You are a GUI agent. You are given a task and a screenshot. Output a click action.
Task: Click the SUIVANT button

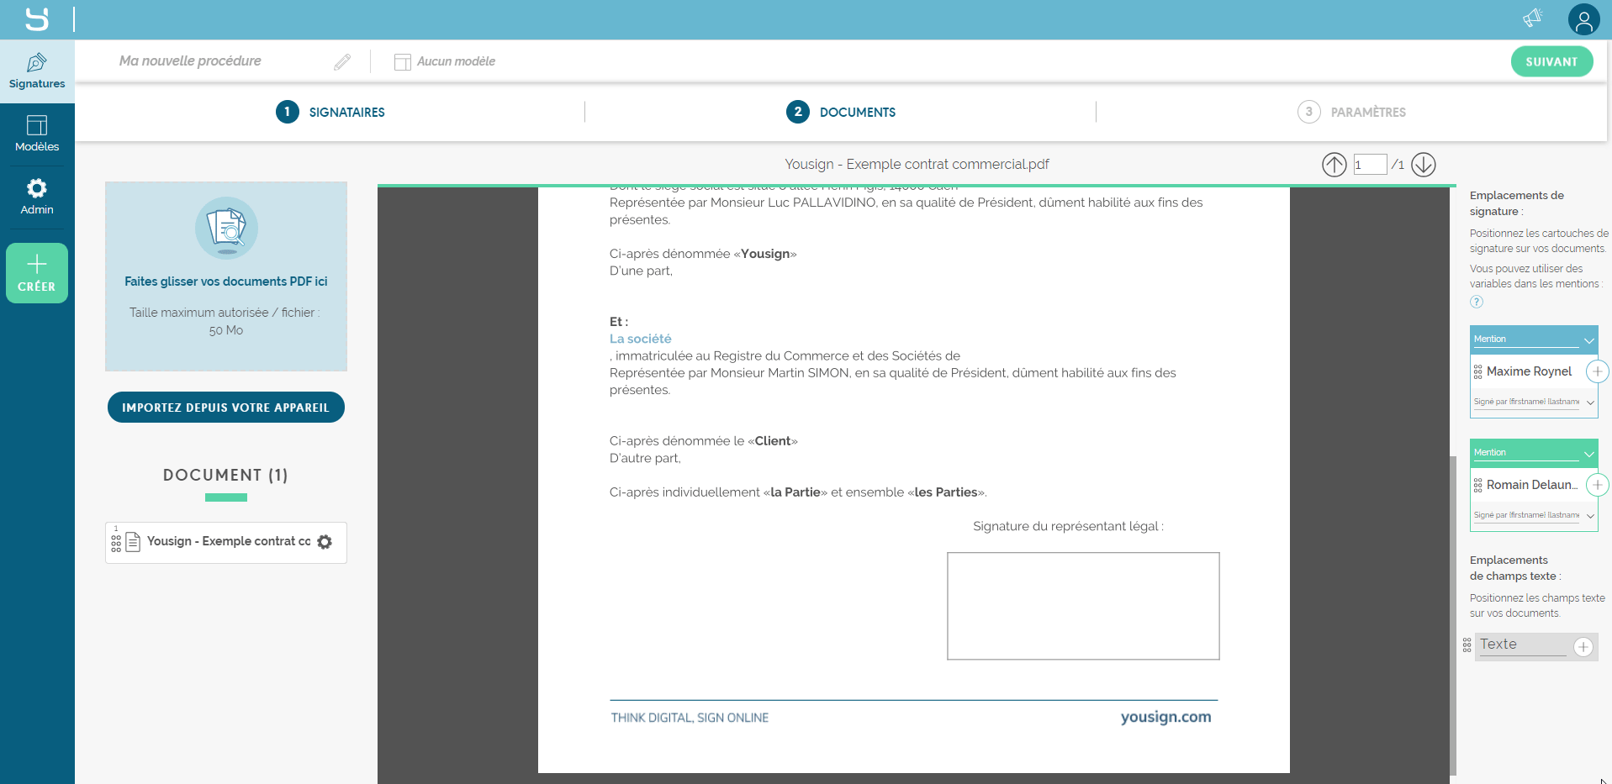click(1551, 61)
